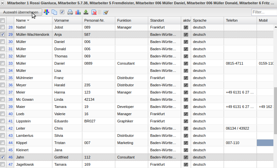Image resolution: width=277 pixels, height=168 pixels.
Task: Tick the header select-all checkbox
Action: point(3,20)
